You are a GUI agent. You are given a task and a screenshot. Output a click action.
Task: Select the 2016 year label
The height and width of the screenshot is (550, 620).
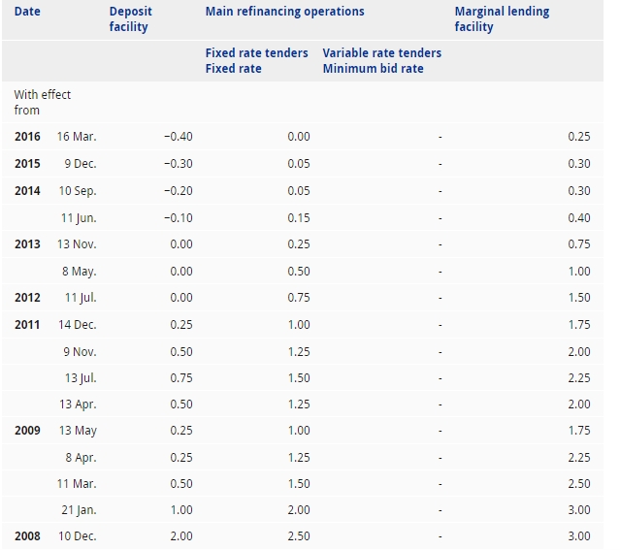pos(27,137)
